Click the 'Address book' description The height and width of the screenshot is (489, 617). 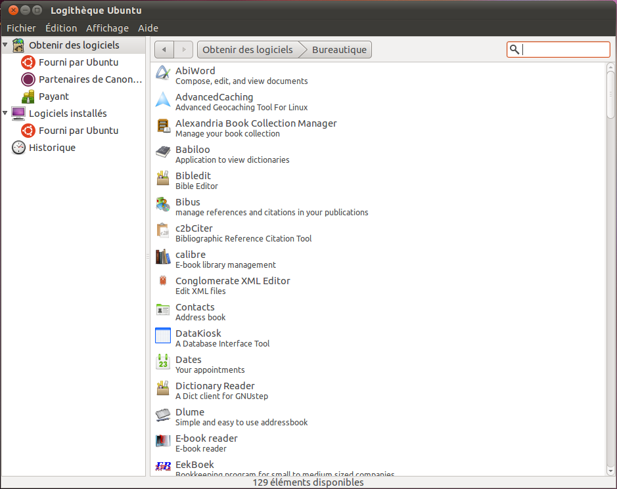(200, 318)
